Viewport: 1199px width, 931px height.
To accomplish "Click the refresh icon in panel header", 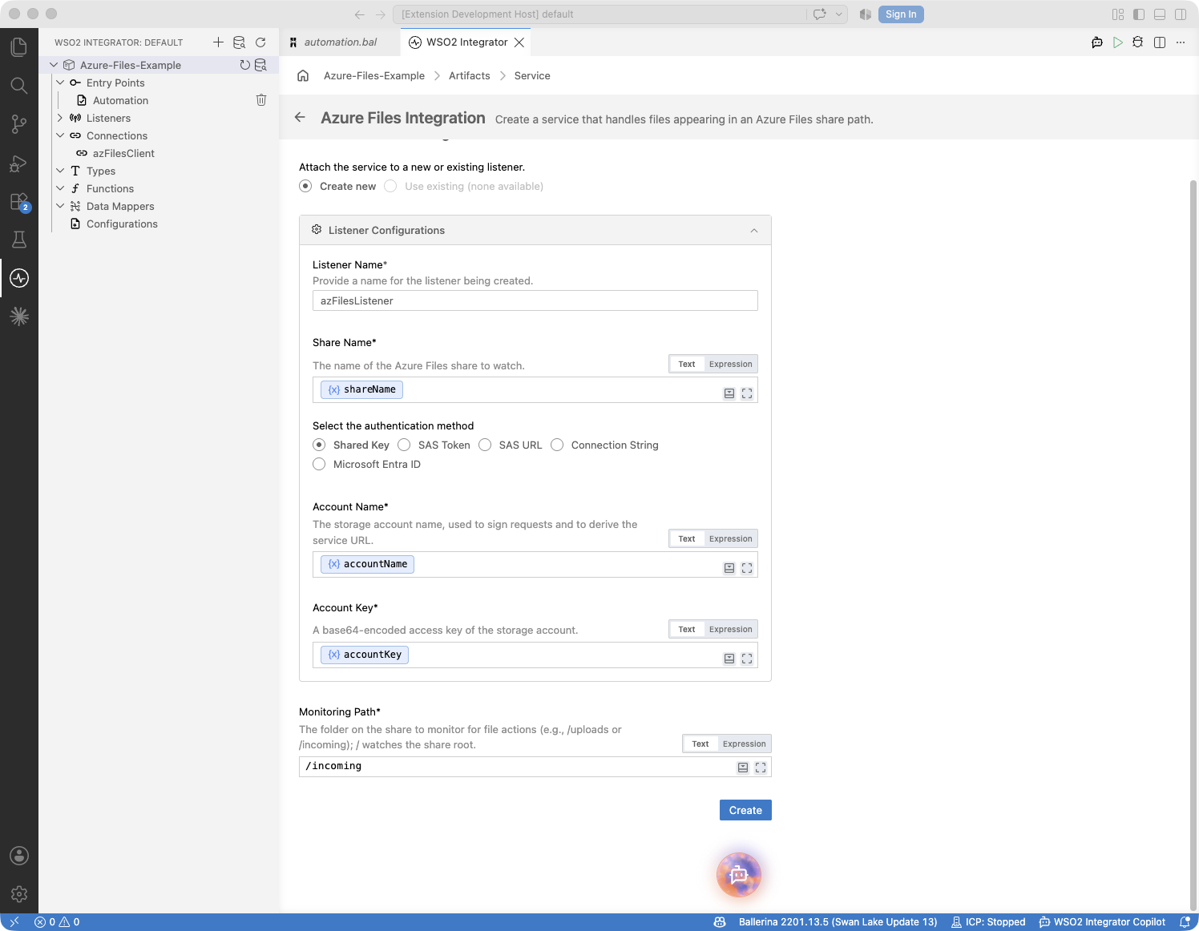I will click(x=260, y=42).
